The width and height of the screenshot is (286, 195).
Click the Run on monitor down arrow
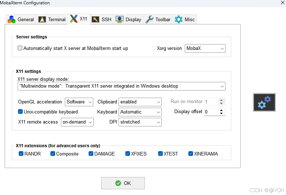(x=221, y=103)
